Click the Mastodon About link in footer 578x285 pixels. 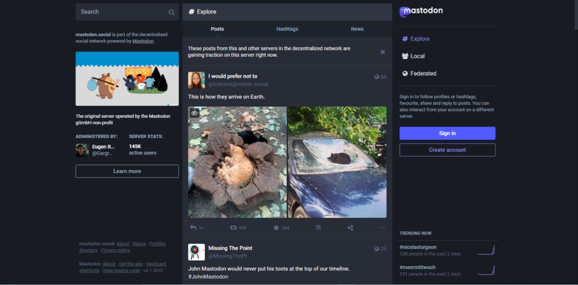pyautogui.click(x=109, y=264)
